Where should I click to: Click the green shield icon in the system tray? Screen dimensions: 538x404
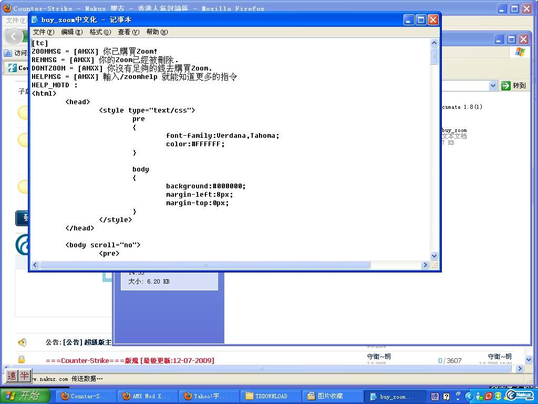click(x=498, y=397)
